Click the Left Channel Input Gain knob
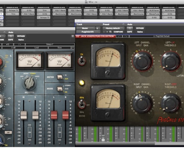 (142, 62)
